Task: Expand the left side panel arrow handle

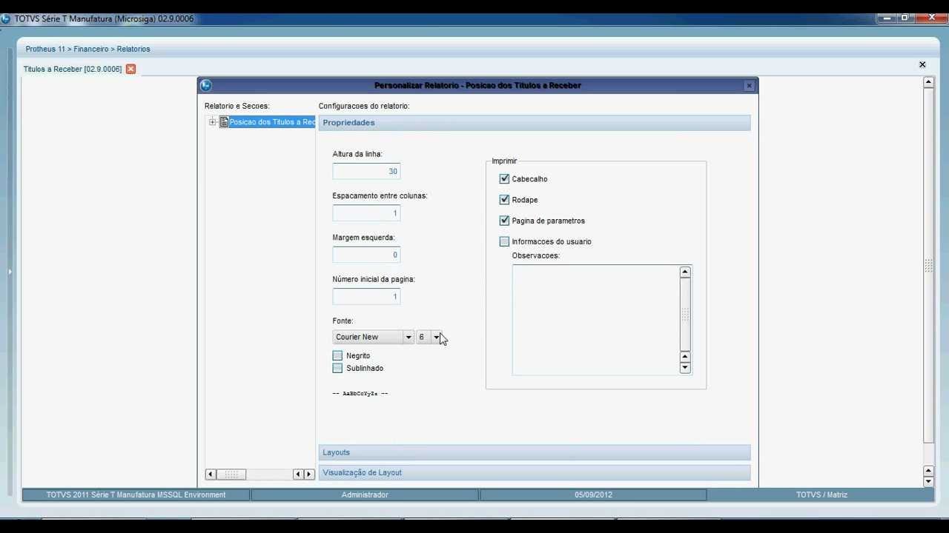Action: [10, 272]
